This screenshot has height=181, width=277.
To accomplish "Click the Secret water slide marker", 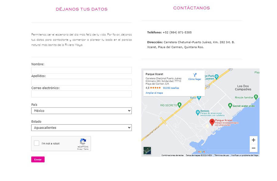I will [230, 106].
